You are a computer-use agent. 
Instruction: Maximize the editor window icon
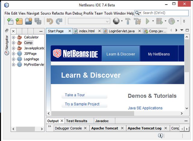coord(187,30)
